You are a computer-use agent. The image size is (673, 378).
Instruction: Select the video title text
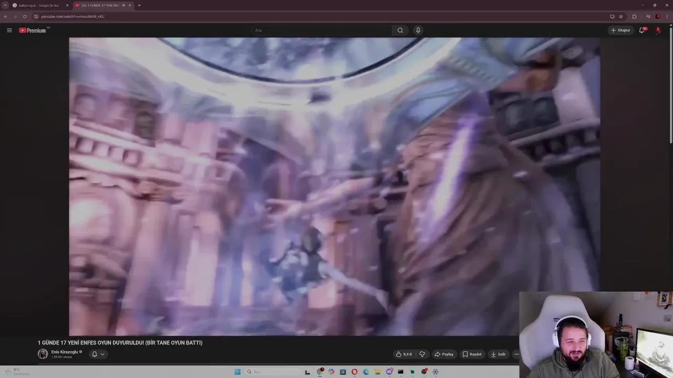pos(120,343)
